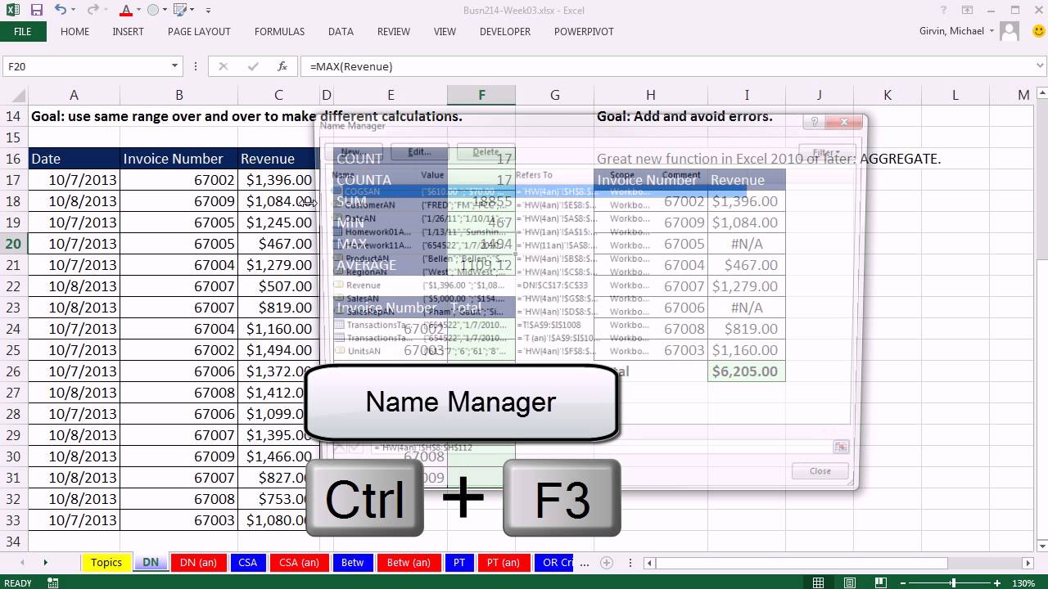Click Edit... button in Name Manager

[x=420, y=152]
